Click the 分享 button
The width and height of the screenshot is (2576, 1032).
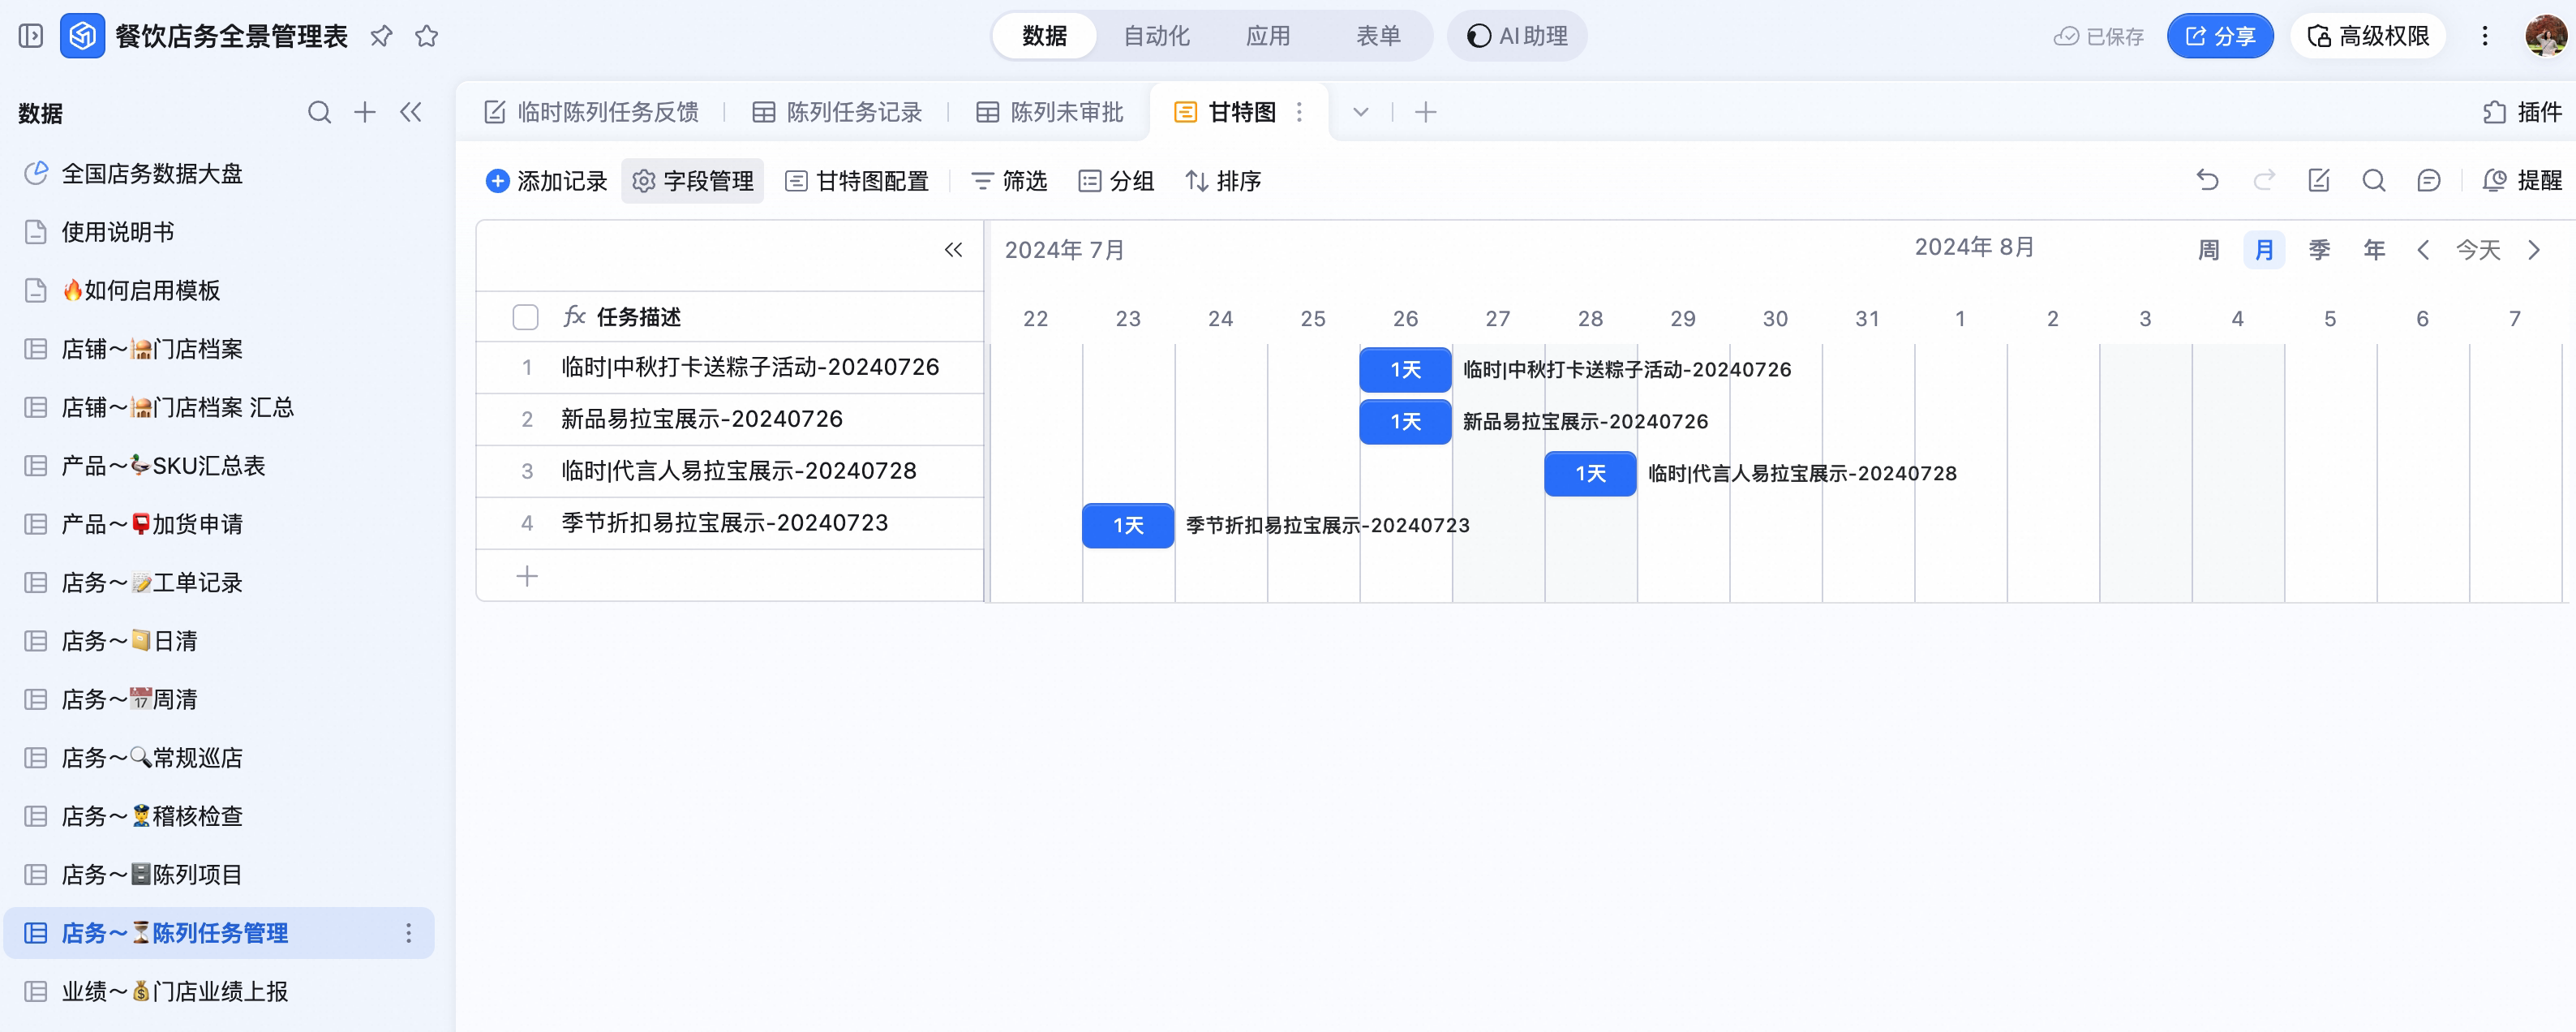[x=2219, y=36]
